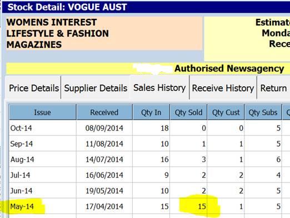Viewport: 290px width, 218px height.
Task: Click the Qty Subs column header
Action: (x=263, y=112)
